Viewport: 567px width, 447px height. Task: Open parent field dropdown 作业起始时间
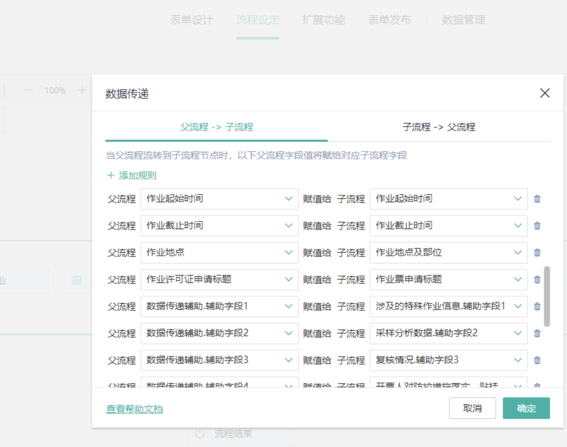(219, 199)
